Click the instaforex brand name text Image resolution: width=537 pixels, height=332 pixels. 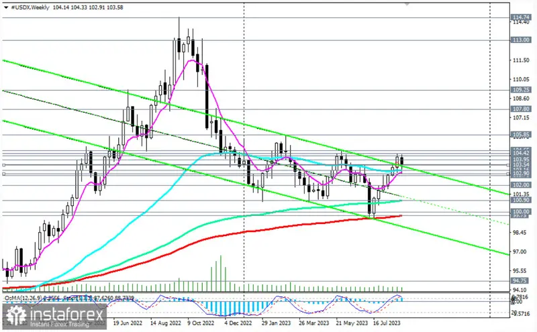click(66, 313)
